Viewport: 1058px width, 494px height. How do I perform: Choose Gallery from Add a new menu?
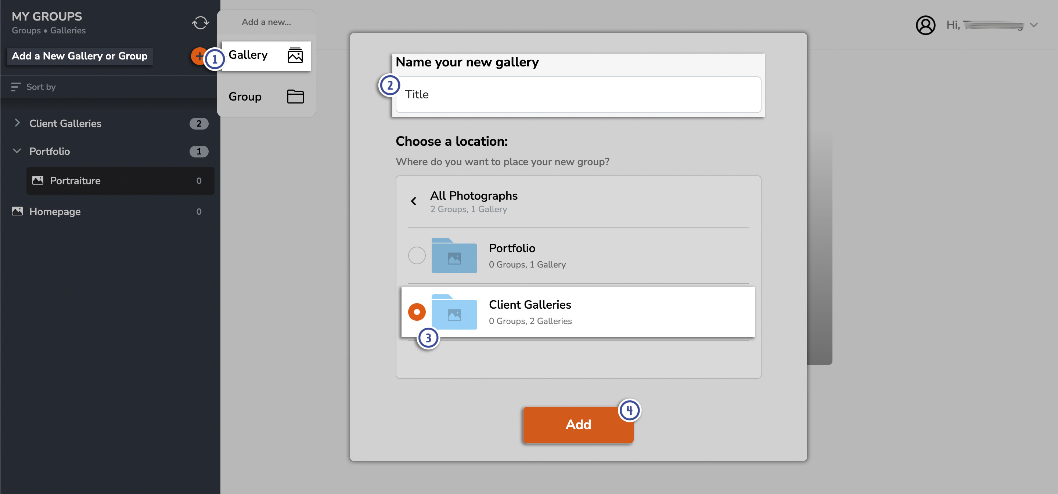pos(248,55)
